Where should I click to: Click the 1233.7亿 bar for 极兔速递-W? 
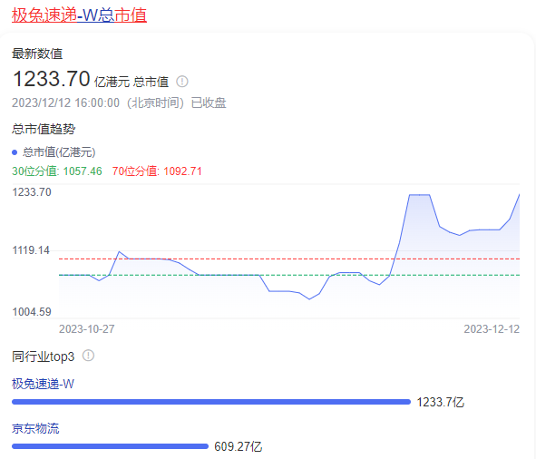(x=211, y=402)
